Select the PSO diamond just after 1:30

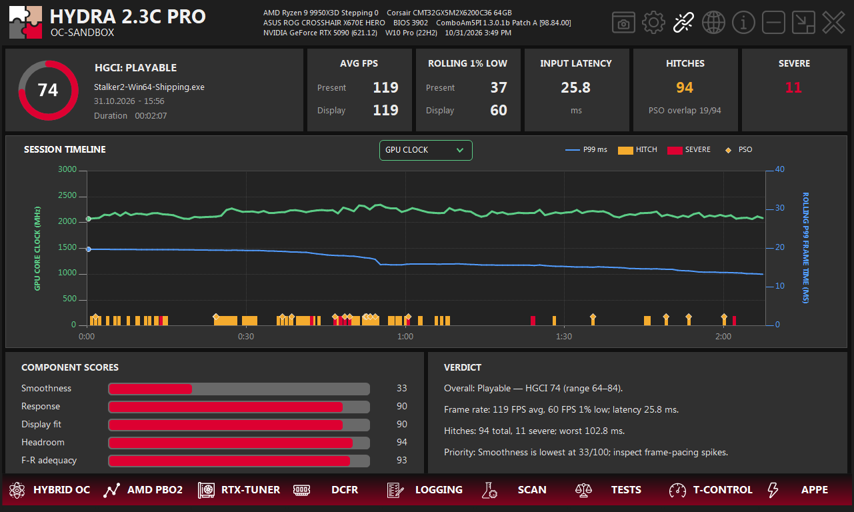click(593, 317)
